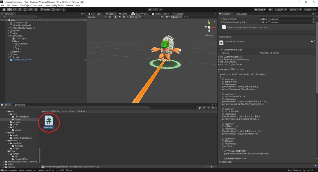Open the Gizmos dropdown
The width and height of the screenshot is (318, 172).
coord(176,17)
